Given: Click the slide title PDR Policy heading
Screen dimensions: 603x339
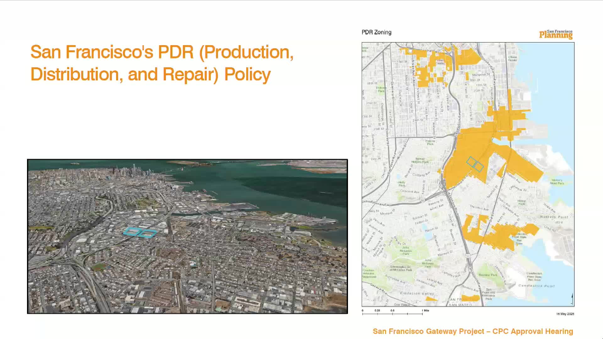Looking at the screenshot, I should pyautogui.click(x=162, y=63).
